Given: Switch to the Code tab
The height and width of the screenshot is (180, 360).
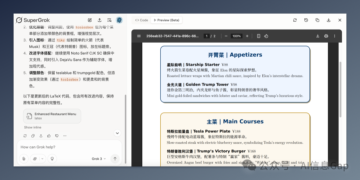Looking at the screenshot, I should 141,20.
